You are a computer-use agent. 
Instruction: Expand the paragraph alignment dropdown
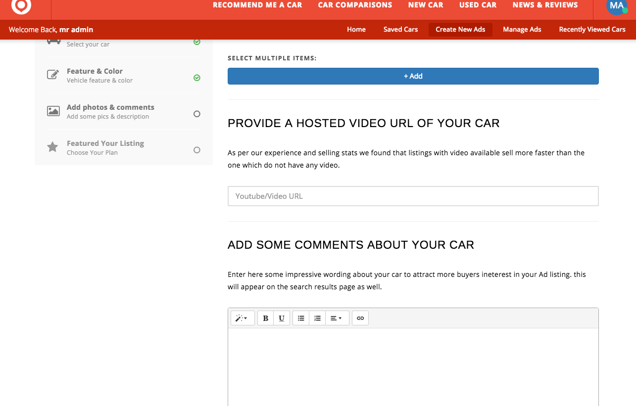click(337, 318)
